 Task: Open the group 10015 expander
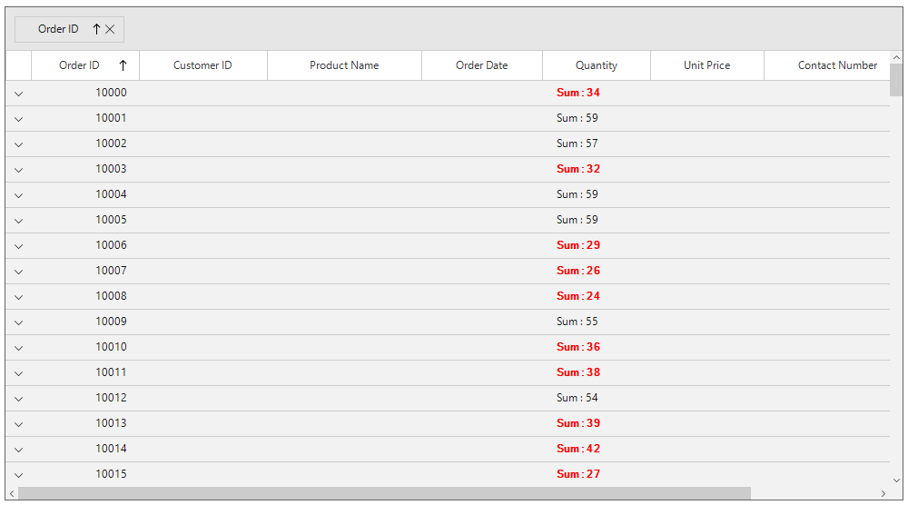click(18, 475)
